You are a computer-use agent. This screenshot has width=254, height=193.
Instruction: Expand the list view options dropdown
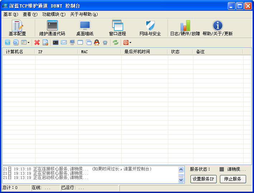point(28,42)
